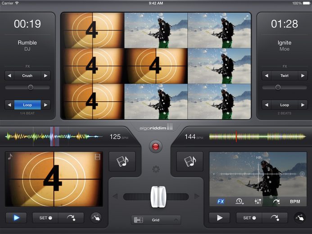Screen dimensions: 312x234
Task: Play the right deck
Action: pyautogui.click(x=219, y=218)
